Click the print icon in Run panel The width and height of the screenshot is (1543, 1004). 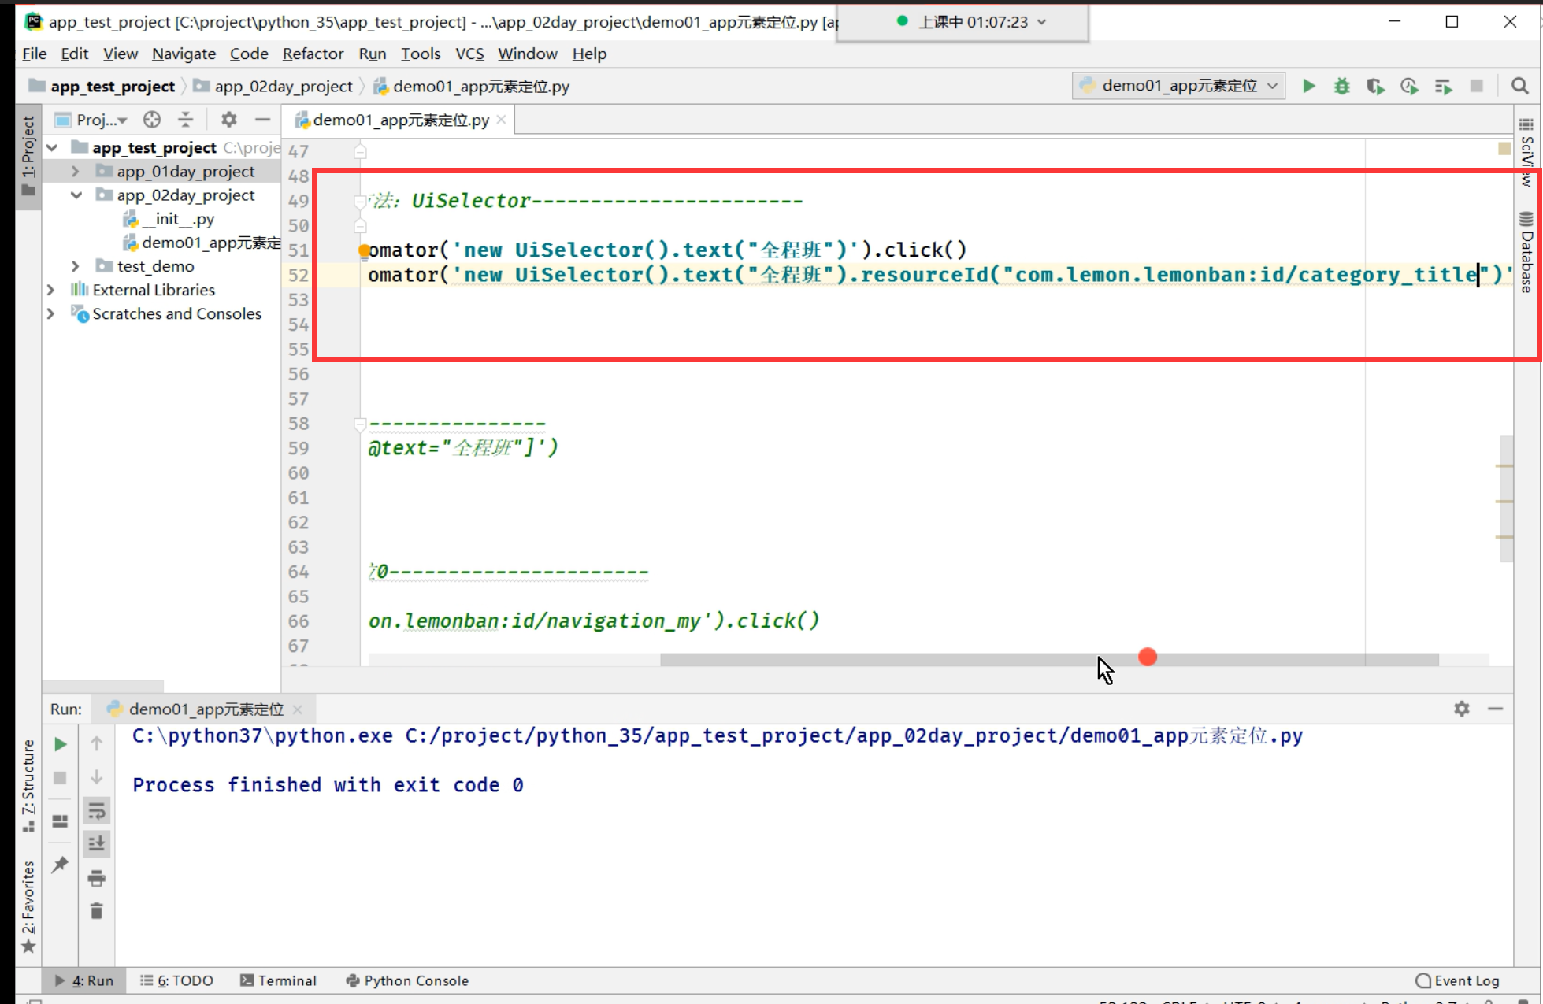(x=96, y=877)
